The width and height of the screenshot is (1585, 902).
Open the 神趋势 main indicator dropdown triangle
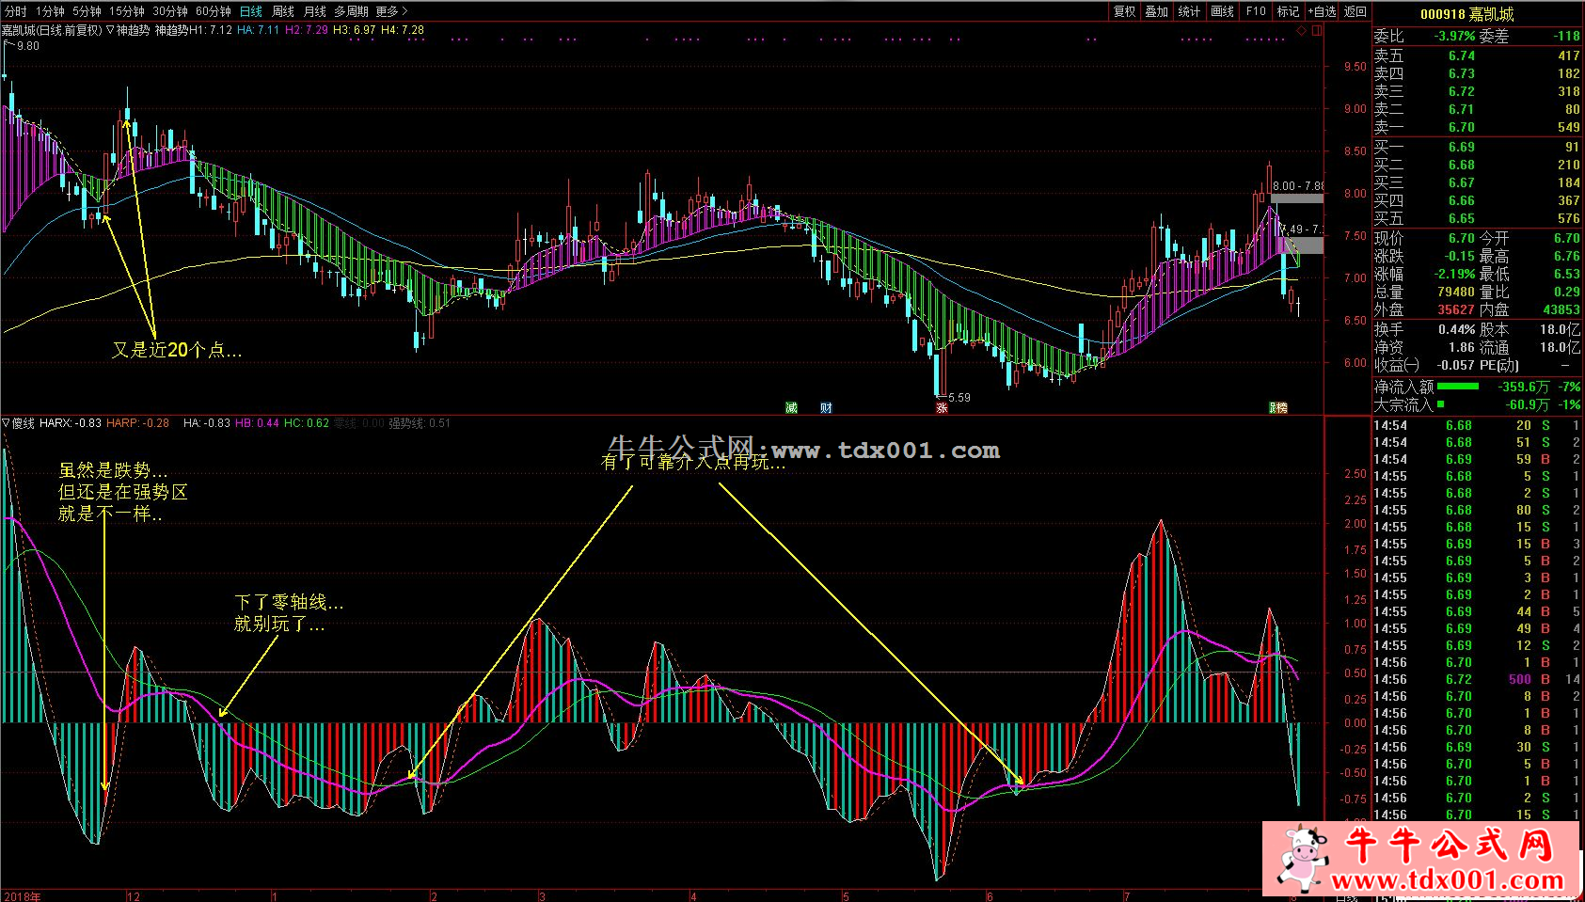110,30
